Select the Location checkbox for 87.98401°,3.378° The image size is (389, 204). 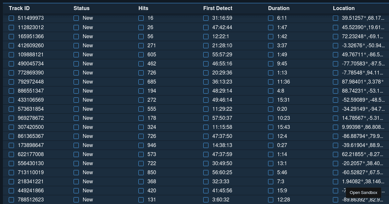click(x=336, y=82)
